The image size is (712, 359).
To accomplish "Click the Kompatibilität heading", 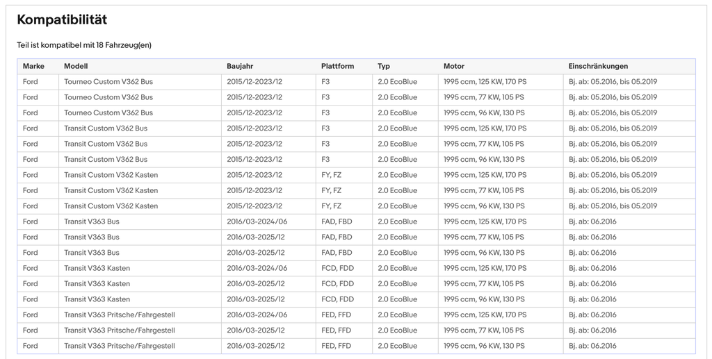I will tap(62, 20).
